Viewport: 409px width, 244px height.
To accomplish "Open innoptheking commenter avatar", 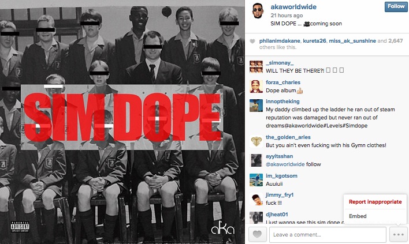I will [256, 106].
